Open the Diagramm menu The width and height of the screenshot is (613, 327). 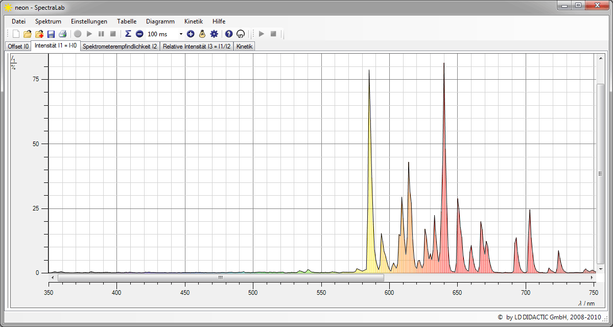pyautogui.click(x=160, y=21)
